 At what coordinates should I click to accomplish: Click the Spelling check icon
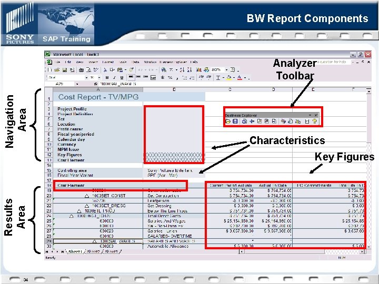(96, 70)
